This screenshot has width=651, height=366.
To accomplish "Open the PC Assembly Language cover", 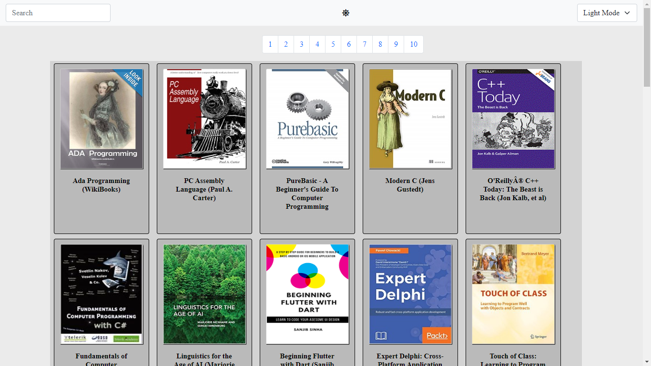I will [204, 119].
